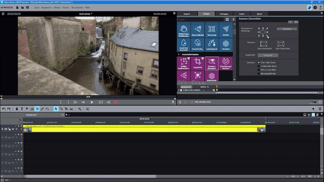Select the 2 Sekunden Rand radio option
Image resolution: width=324 pixels, height=182 pixels.
point(259,66)
